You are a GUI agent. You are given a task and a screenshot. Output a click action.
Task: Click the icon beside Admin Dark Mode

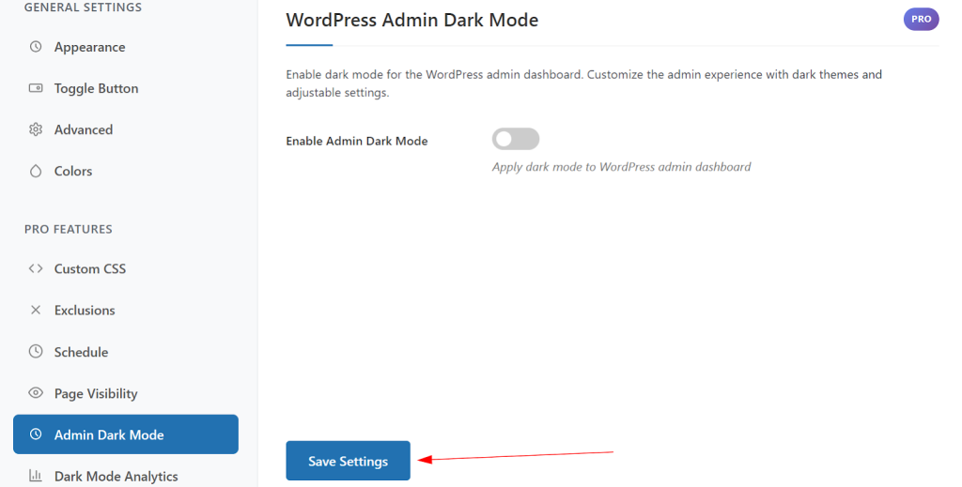click(36, 434)
